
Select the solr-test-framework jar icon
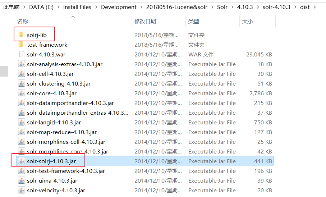click(22, 171)
